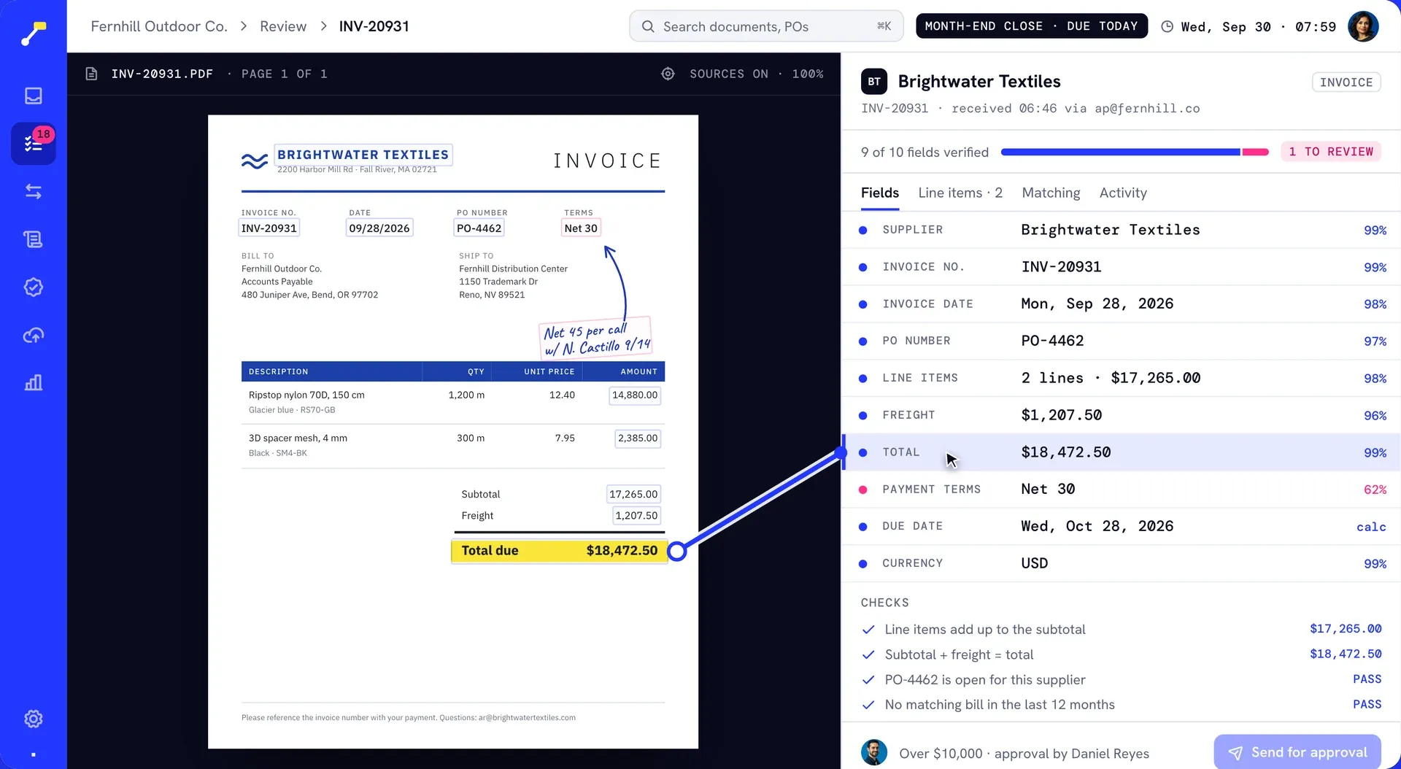Screen dimensions: 1401x769
Task: Click check 'Subtotal + freight = total'
Action: pyautogui.click(x=1122, y=654)
